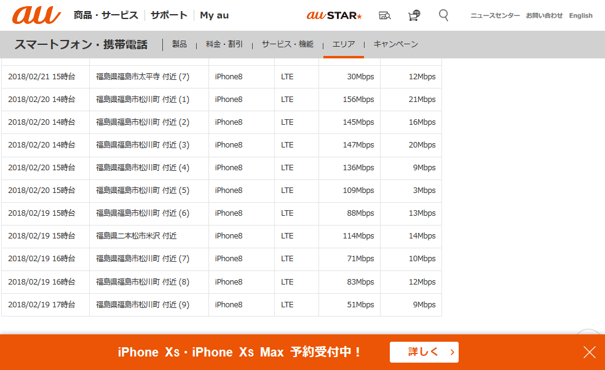Select the エリア tab

[x=344, y=44]
